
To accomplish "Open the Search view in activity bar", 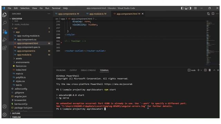I will (x=4, y=23).
